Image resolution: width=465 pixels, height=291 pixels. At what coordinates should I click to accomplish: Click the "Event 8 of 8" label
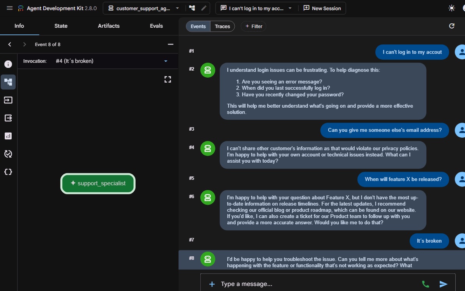(48, 44)
